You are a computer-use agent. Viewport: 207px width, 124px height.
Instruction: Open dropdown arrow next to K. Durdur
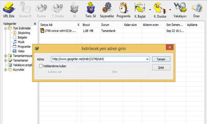[x=170, y=10]
